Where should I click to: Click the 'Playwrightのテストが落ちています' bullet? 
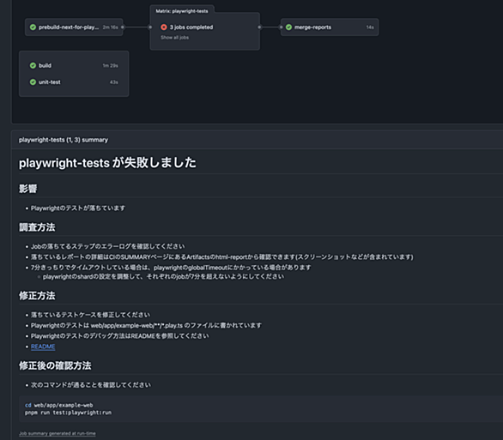click(78, 208)
